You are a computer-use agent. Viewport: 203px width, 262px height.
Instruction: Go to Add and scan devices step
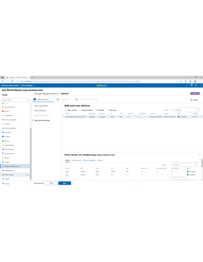tap(42, 120)
